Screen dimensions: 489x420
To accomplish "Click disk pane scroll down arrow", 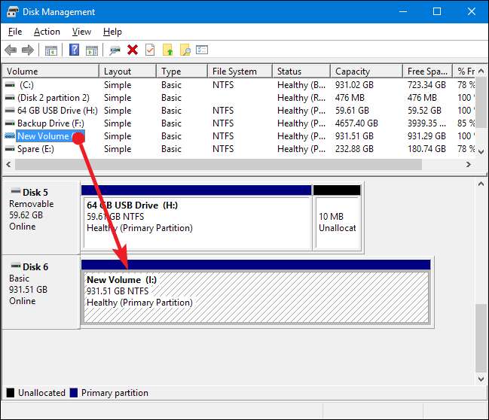I will pyautogui.click(x=481, y=379).
